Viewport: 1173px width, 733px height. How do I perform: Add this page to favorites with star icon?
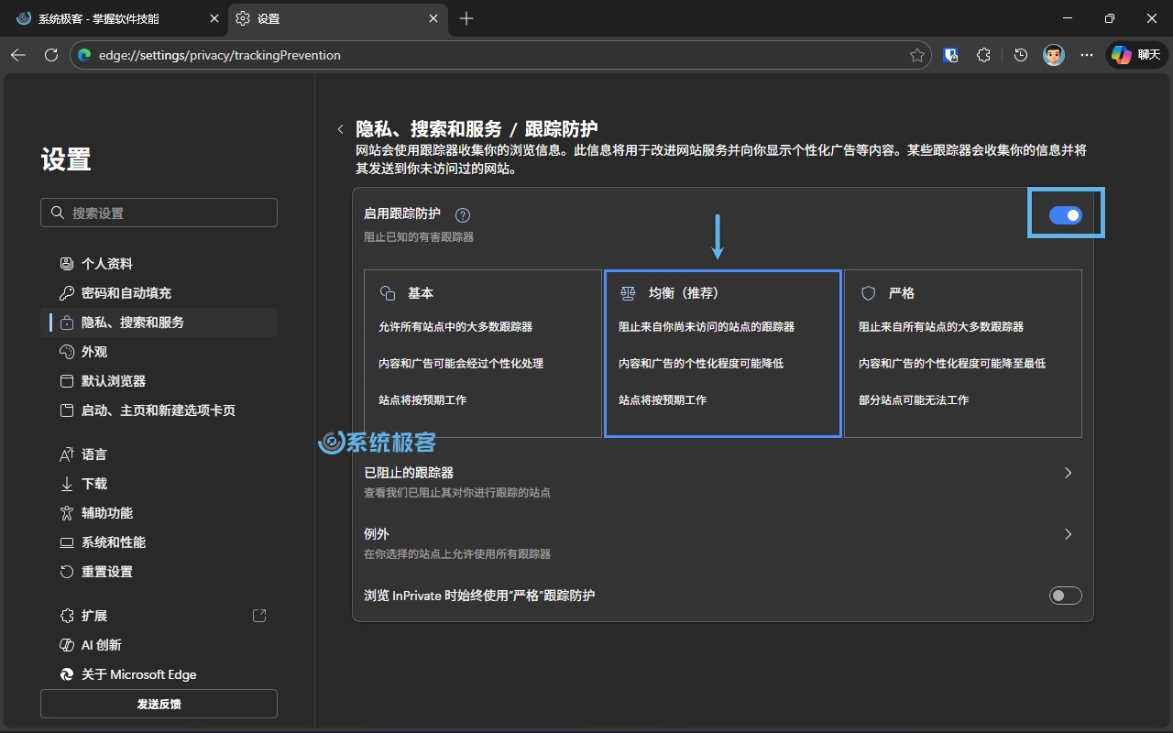coord(915,55)
